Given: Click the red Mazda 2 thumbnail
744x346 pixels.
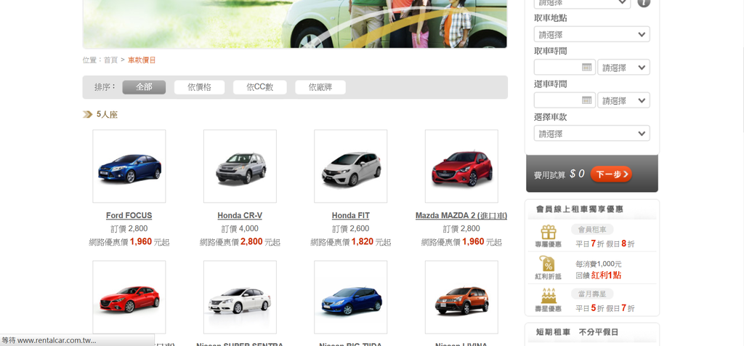Looking at the screenshot, I should coord(461,166).
